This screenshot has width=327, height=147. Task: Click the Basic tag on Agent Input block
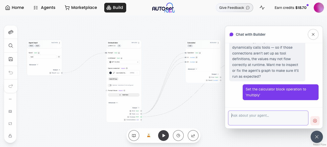31,46
